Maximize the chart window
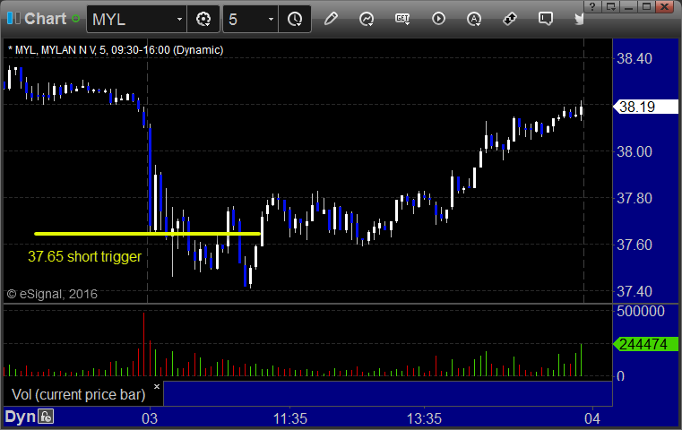The image size is (682, 430). (646, 6)
